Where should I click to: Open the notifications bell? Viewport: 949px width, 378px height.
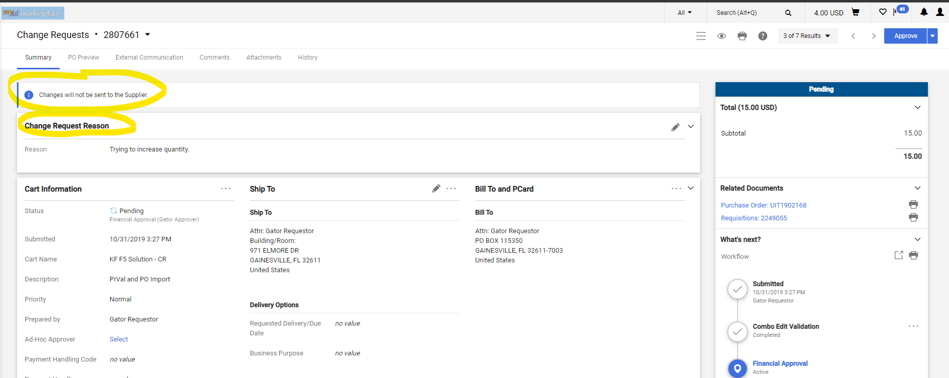(924, 12)
